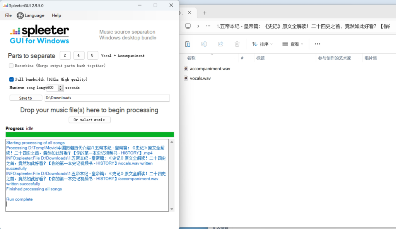This screenshot has height=229, width=396.
Task: Close the SpleeterGUI window
Action: 171,5
